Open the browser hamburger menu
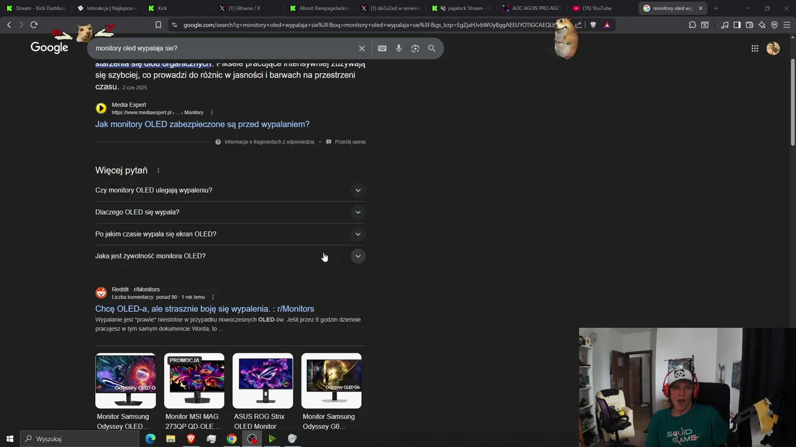The height and width of the screenshot is (447, 796). pos(787,25)
